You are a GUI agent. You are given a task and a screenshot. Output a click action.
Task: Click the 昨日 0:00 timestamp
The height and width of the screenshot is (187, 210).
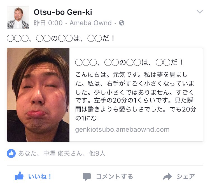[48, 23]
